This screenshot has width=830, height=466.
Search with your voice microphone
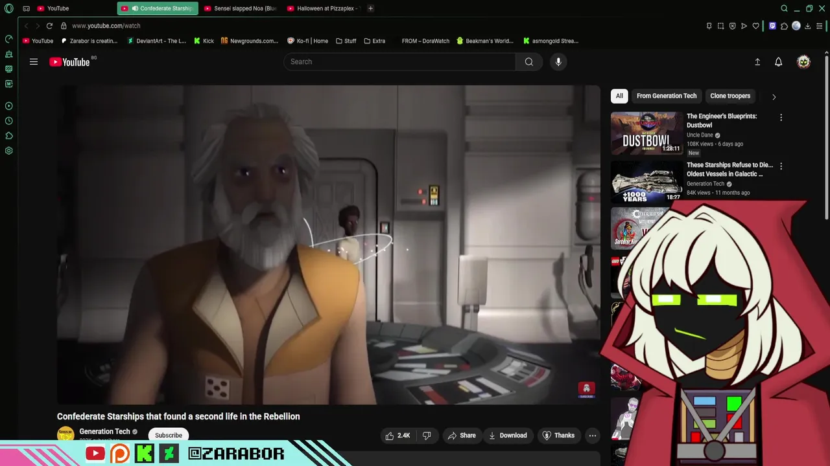558,61
